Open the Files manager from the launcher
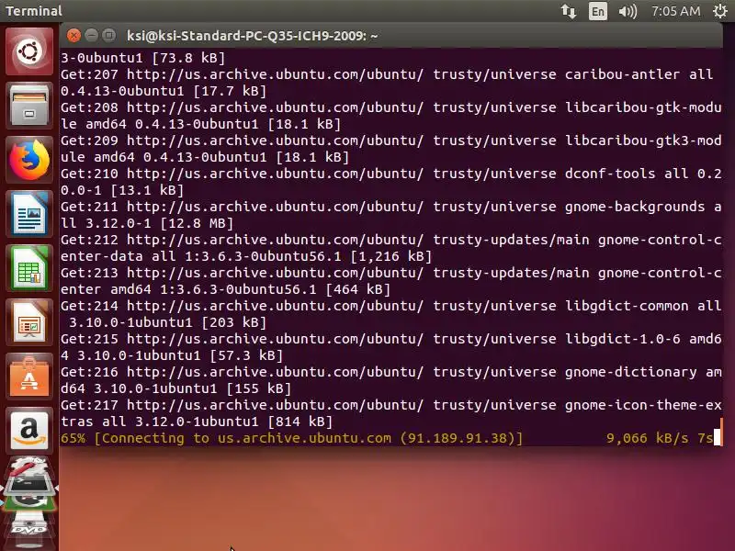The height and width of the screenshot is (551, 735). 29,106
